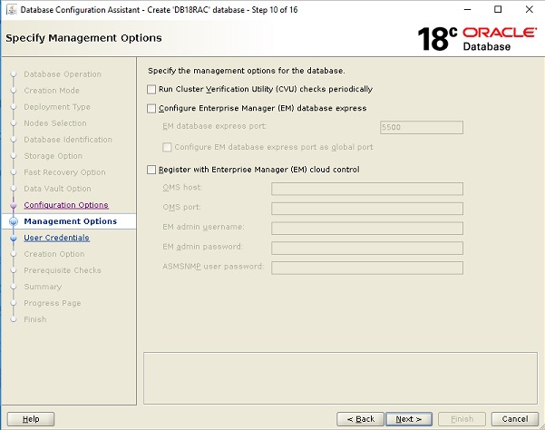Click the EM admin username field
The image size is (545, 430).
[367, 229]
